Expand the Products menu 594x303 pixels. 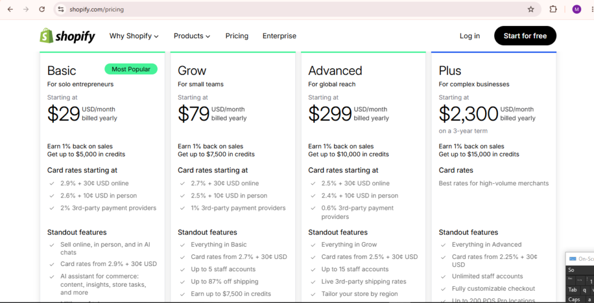pyautogui.click(x=191, y=36)
